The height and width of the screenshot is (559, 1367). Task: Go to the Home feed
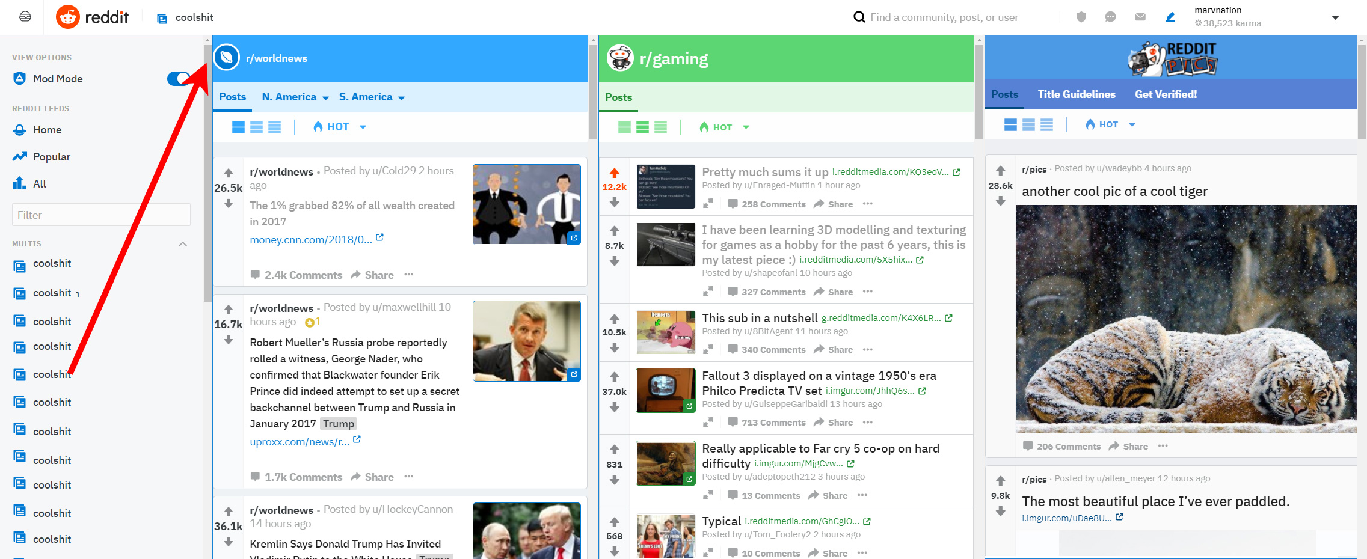47,130
